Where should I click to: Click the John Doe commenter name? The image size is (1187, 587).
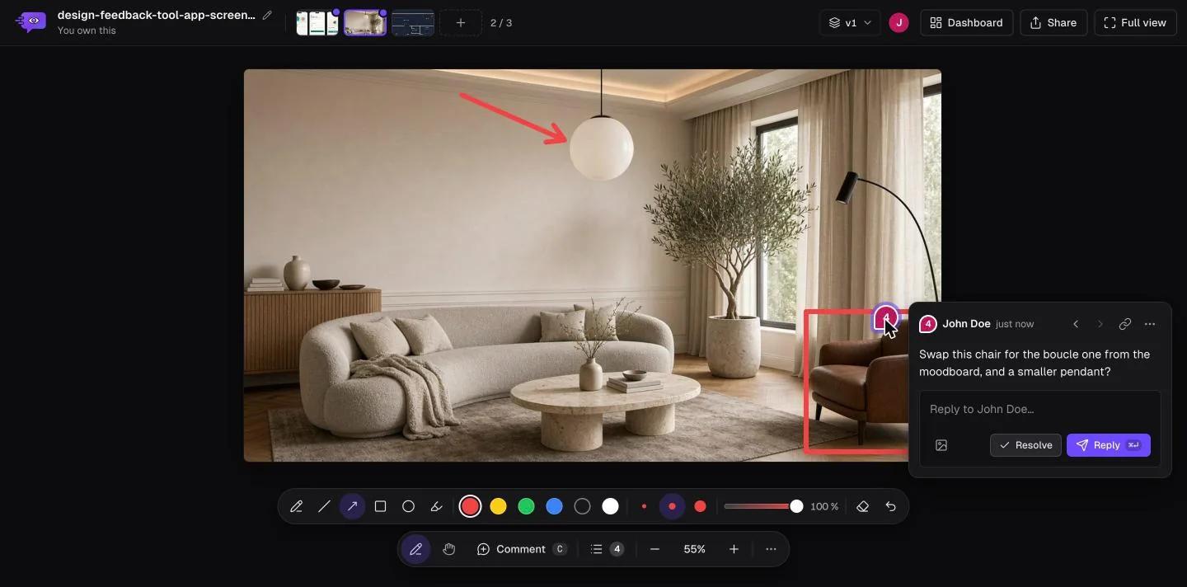[x=966, y=324]
